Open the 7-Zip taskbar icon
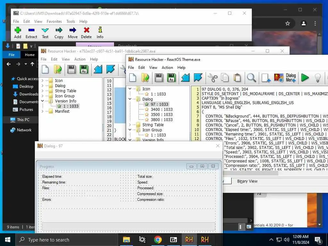This screenshot has width=328, height=246. [173, 240]
